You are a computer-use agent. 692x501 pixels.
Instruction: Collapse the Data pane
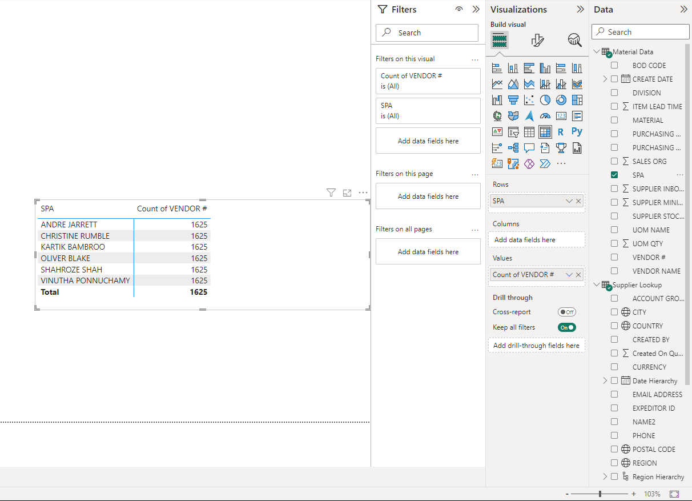(x=683, y=9)
